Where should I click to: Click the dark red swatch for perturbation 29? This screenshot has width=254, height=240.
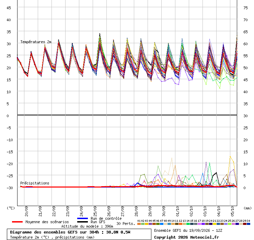tap(245, 224)
